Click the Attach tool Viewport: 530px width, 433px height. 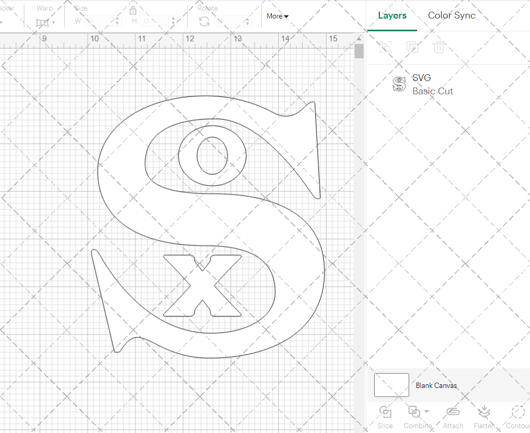(x=453, y=418)
